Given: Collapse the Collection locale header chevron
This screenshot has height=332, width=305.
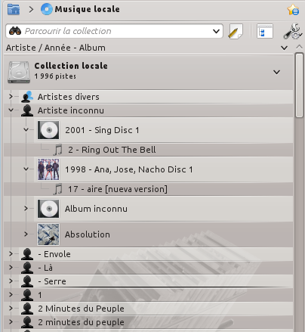Looking at the screenshot, I should [276, 72].
